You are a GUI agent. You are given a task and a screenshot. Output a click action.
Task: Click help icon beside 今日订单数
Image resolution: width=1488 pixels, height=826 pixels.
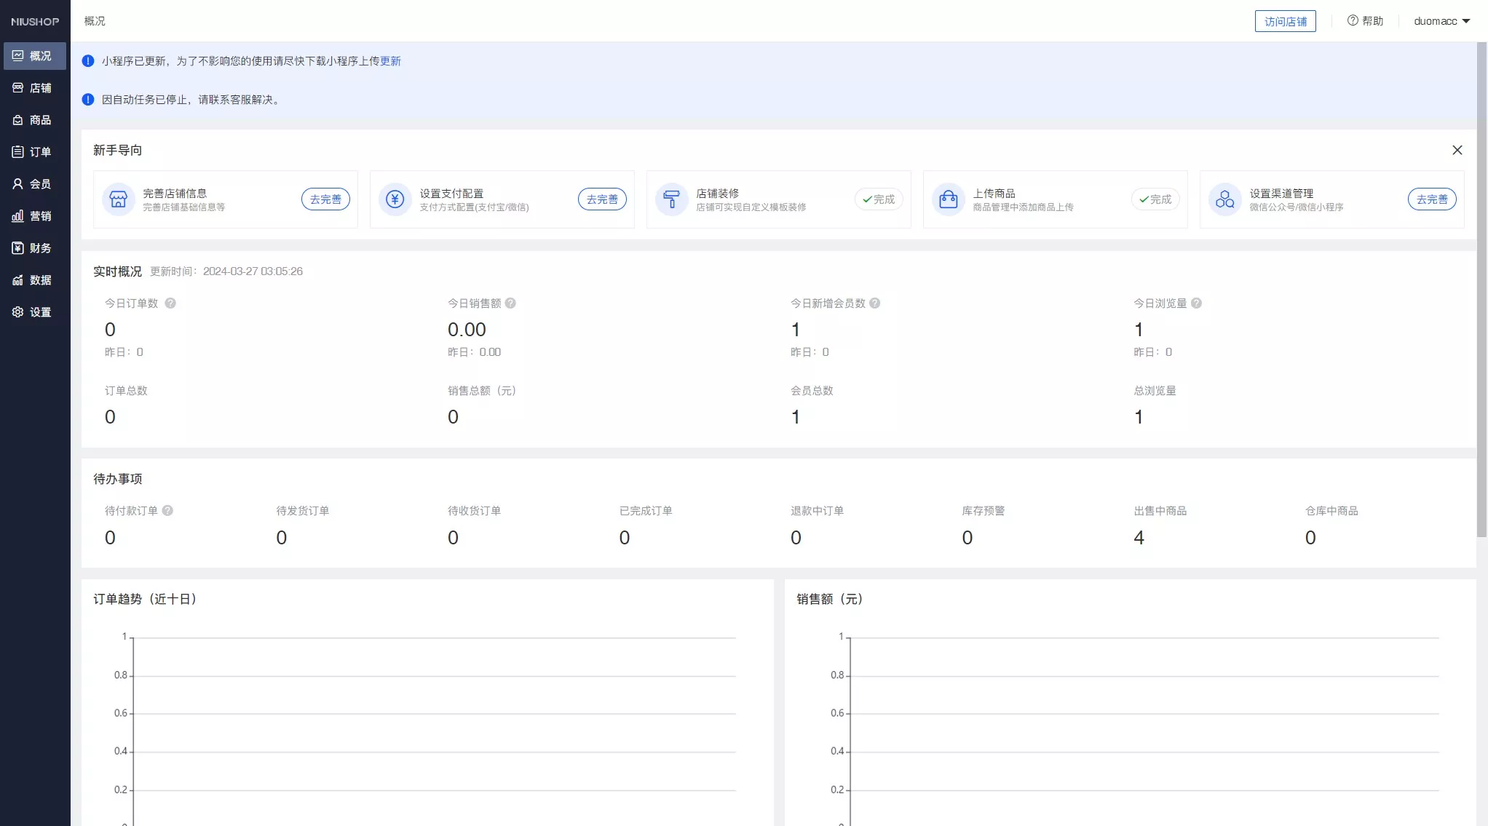pos(170,303)
